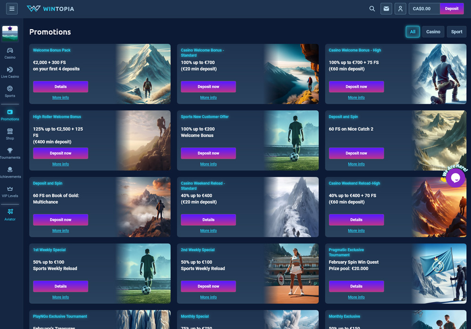Image resolution: width=471 pixels, height=329 pixels.
Task: View Details of 1st Weekly Special
Action: (61, 286)
